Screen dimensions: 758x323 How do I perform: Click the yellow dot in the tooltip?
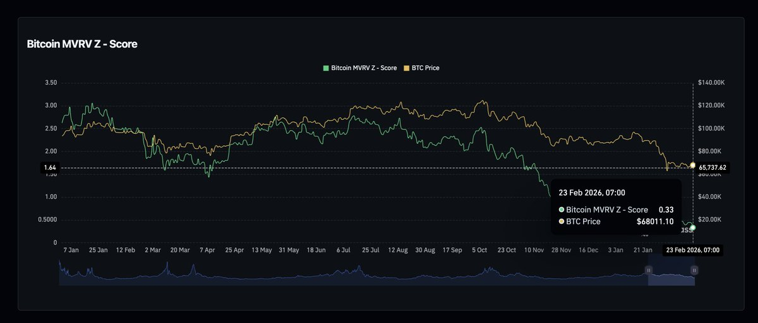point(562,221)
